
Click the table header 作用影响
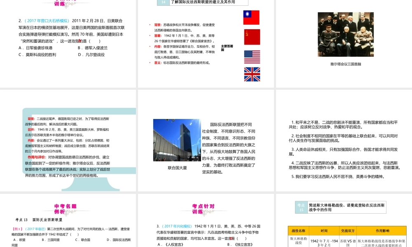click(382, 231)
